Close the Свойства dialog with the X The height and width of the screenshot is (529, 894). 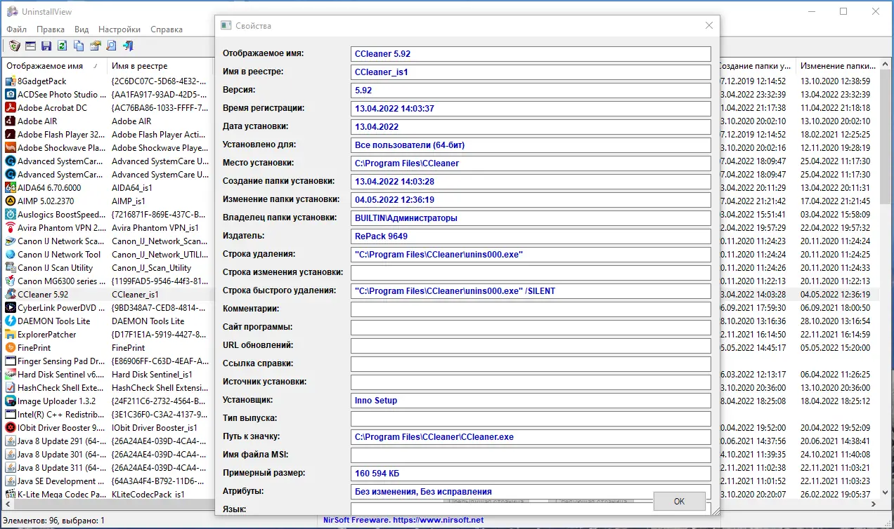[709, 26]
